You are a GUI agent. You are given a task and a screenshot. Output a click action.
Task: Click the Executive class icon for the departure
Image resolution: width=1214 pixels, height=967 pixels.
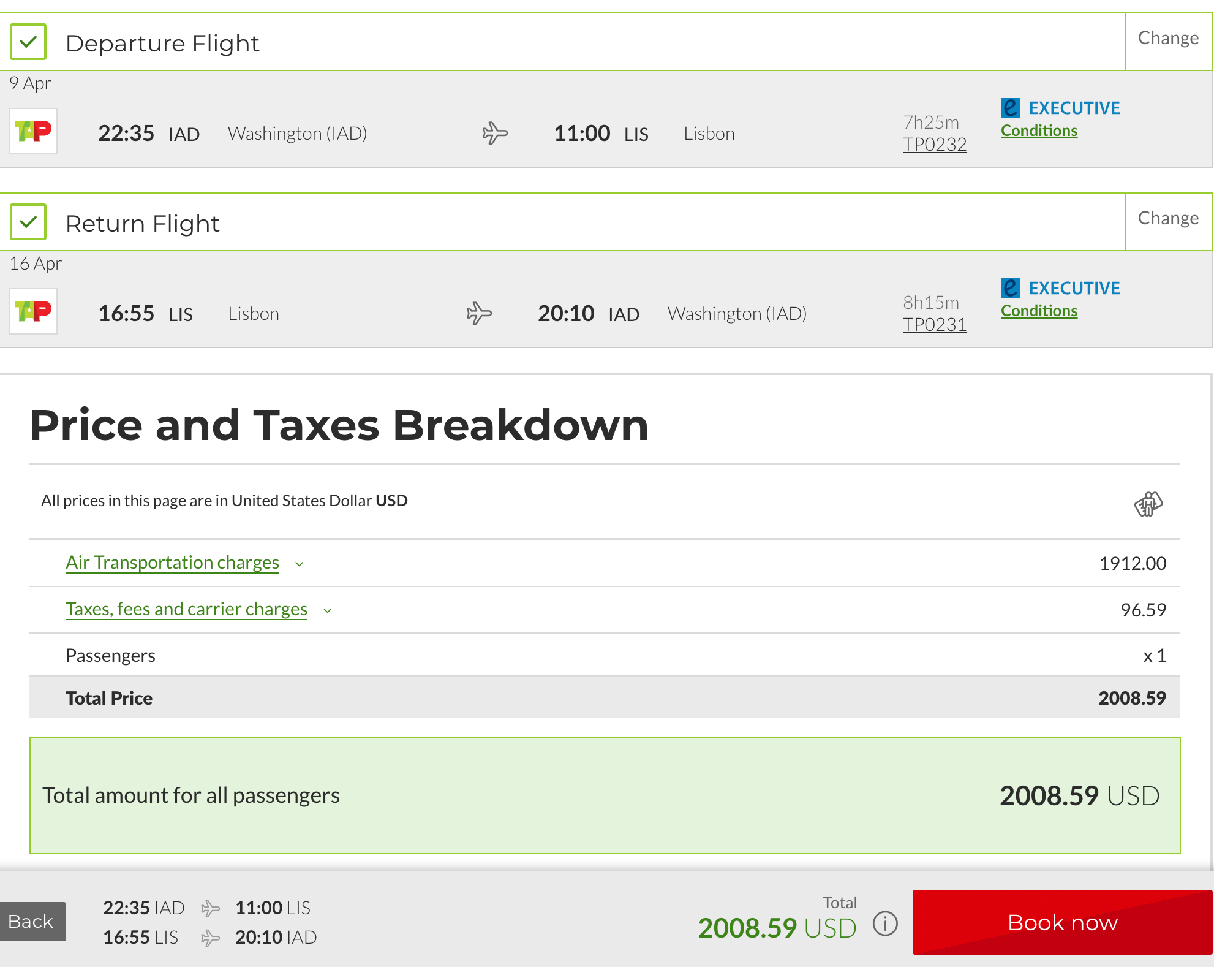click(x=1011, y=108)
